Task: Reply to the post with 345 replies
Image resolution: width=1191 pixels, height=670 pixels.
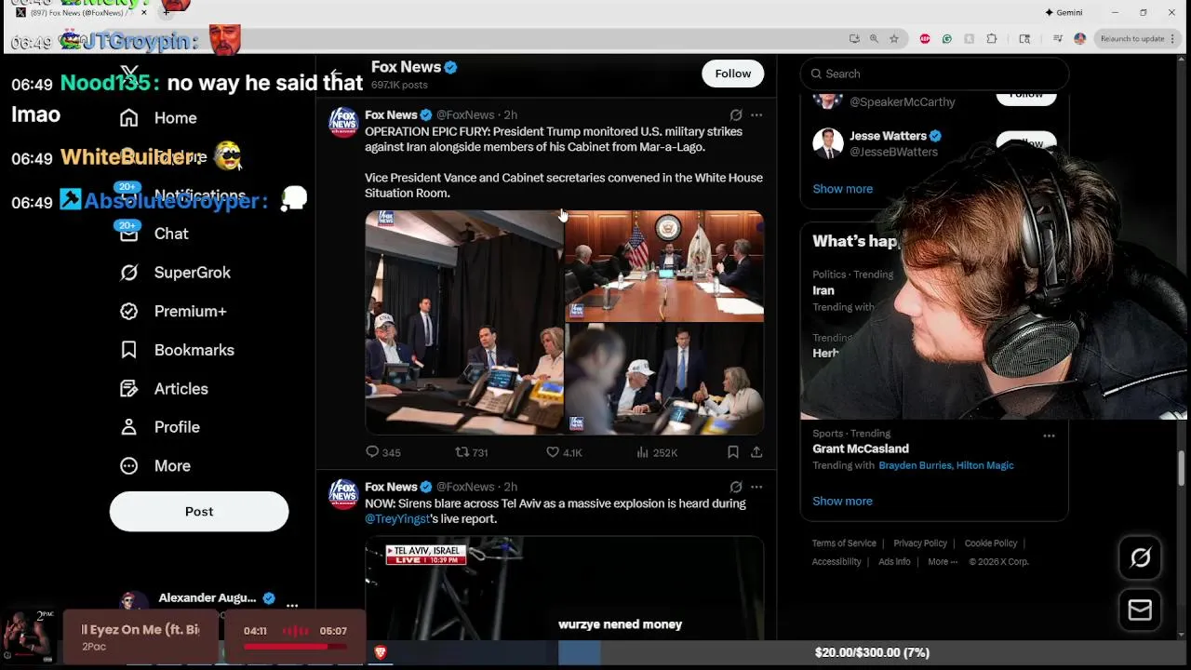Action: point(382,452)
